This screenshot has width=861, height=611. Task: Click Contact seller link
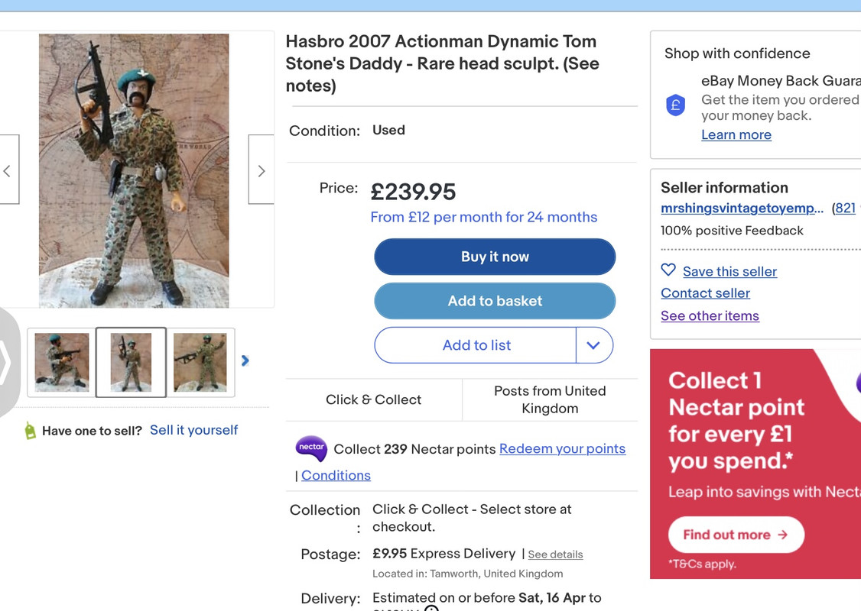click(x=705, y=293)
